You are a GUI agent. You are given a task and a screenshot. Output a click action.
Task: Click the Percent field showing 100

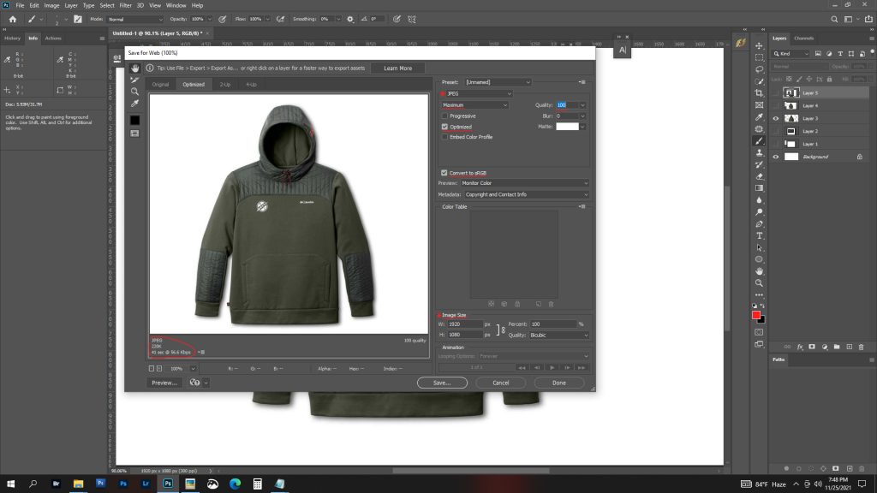pyautogui.click(x=552, y=324)
